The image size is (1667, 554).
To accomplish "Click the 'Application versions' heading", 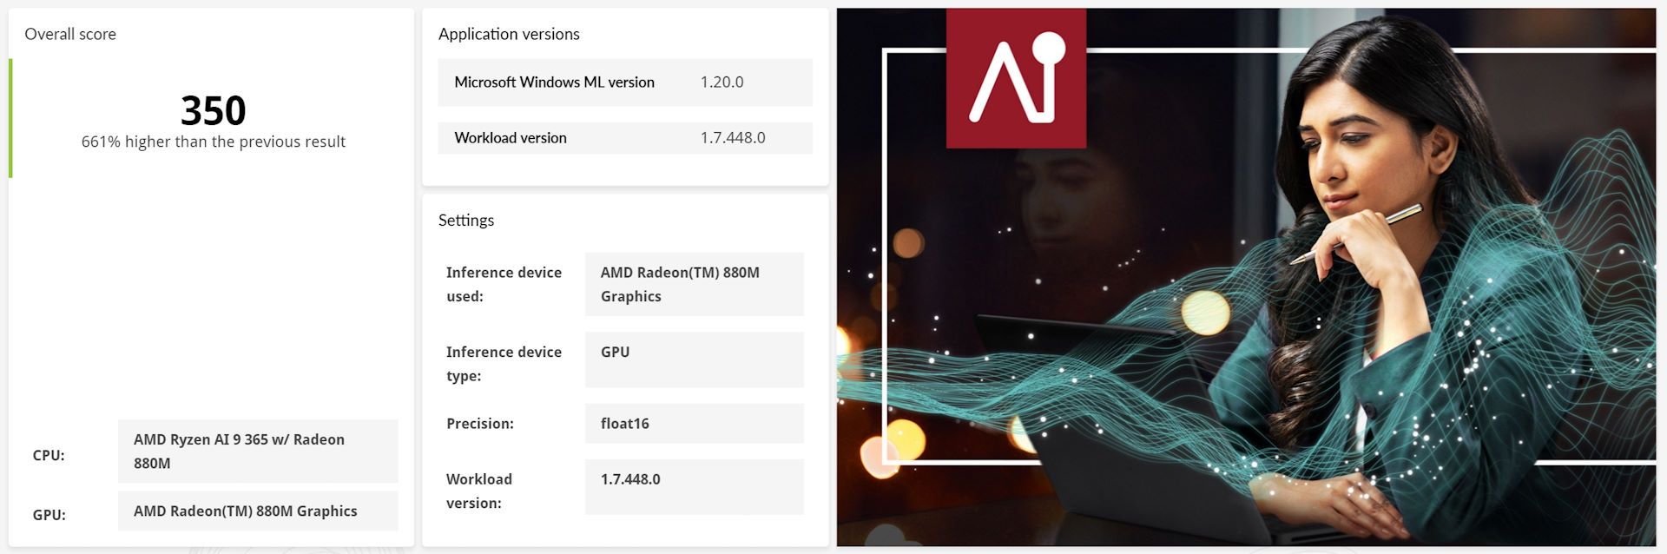I will coord(509,34).
